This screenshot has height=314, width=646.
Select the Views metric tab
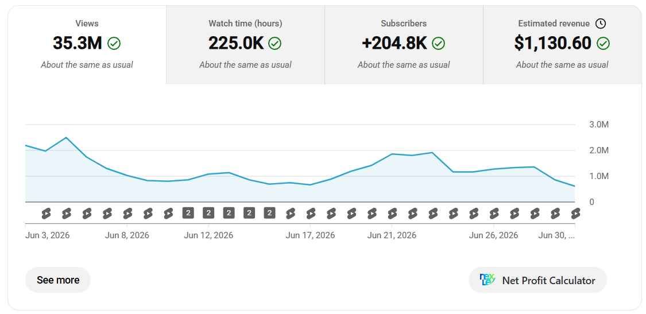87,45
